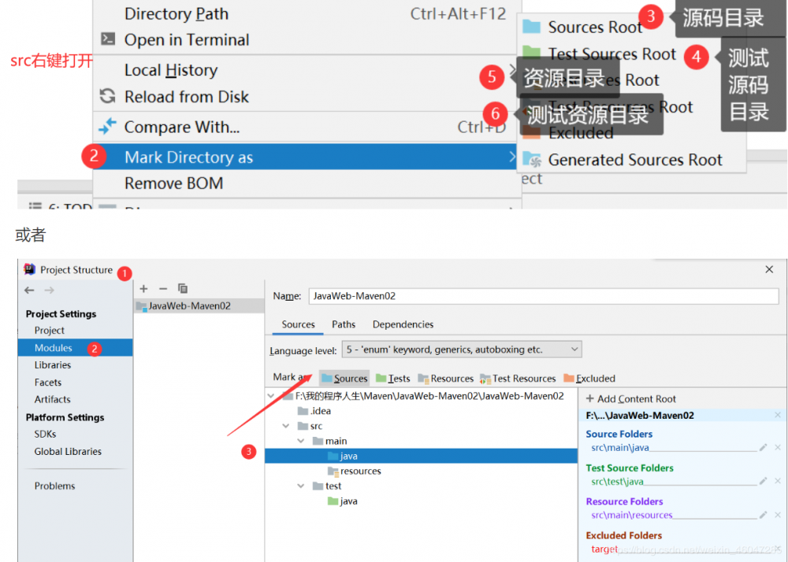Remove src\test\java folder with X icon

coord(778,481)
